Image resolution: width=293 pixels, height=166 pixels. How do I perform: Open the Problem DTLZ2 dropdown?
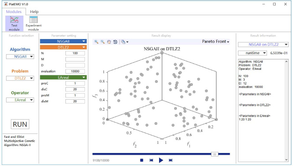20,78
